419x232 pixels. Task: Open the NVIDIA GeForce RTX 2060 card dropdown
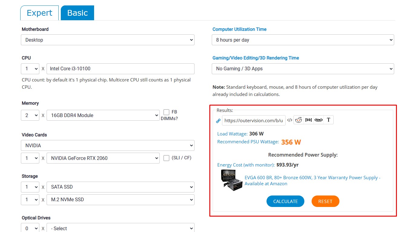point(103,158)
